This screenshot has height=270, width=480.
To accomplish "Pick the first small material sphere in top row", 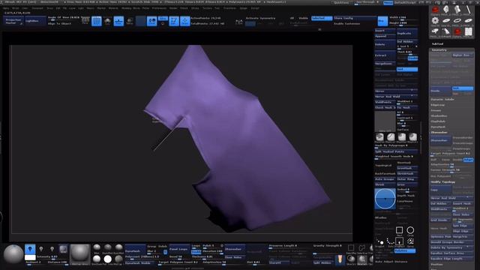I will (x=97, y=247).
